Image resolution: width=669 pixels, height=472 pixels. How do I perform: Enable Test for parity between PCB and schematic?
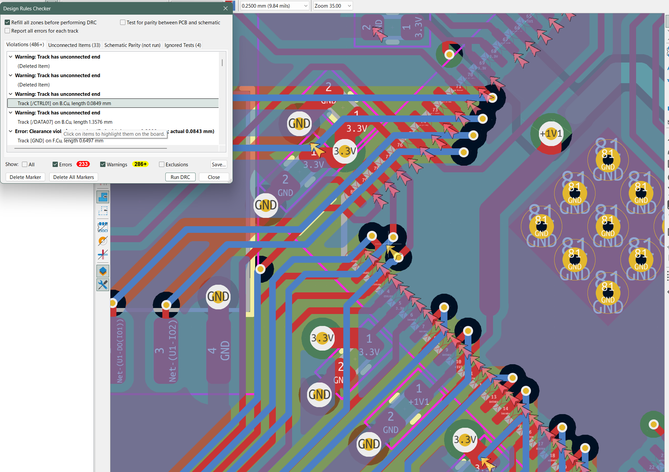[x=123, y=22]
